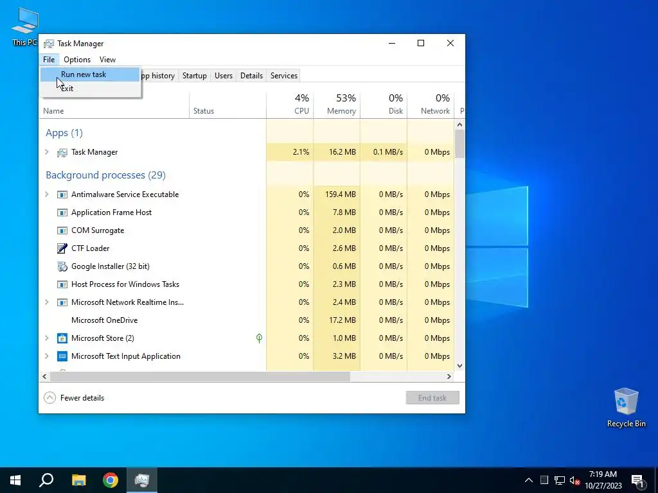Click the horizontal scrollbar right arrow

coord(449,376)
